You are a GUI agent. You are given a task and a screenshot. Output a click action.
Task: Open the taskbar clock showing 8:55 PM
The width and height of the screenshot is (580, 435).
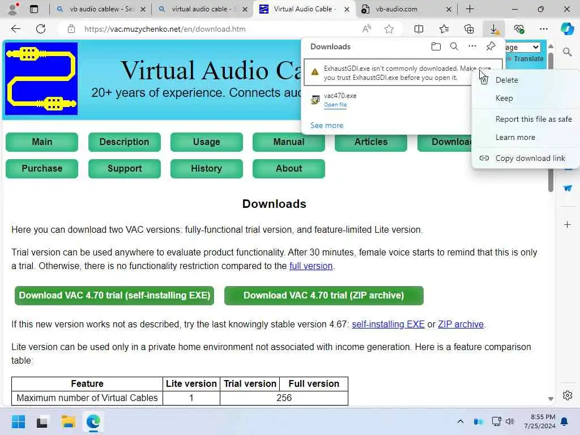(539, 421)
